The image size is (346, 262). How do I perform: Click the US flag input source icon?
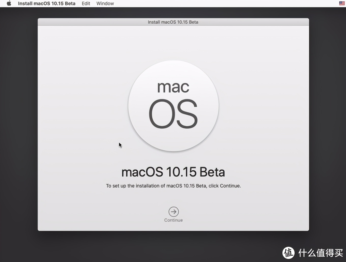[x=342, y=3]
